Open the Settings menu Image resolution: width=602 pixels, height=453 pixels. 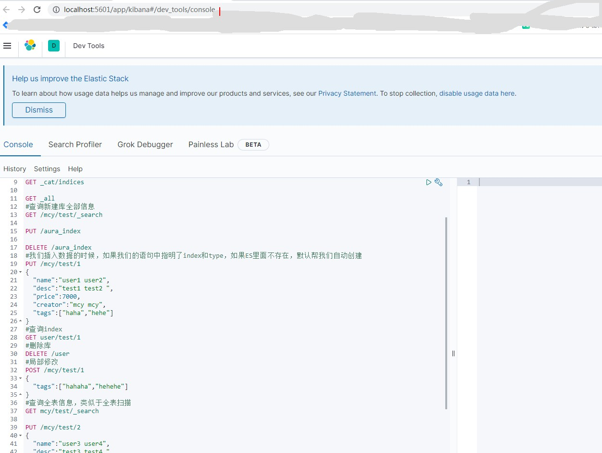[x=47, y=169]
